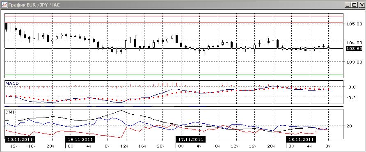
Task: Select the 17.11.2011 date marker
Action: click(x=190, y=140)
